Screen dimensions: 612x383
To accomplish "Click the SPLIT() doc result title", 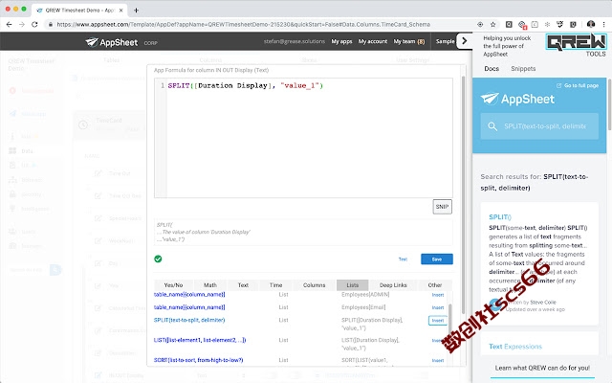I will (500, 217).
